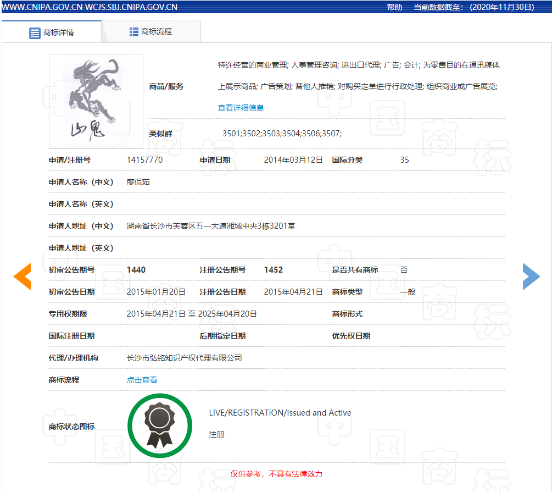
Task: Click the blue next-record arrow
Action: [531, 277]
